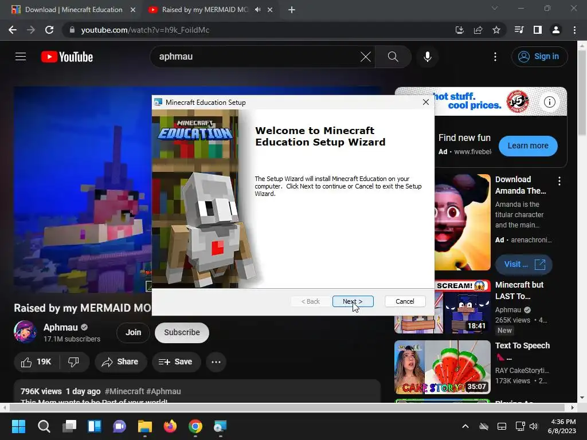This screenshot has height=440, width=587.
Task: Launch Firefox from taskbar
Action: tap(170, 426)
